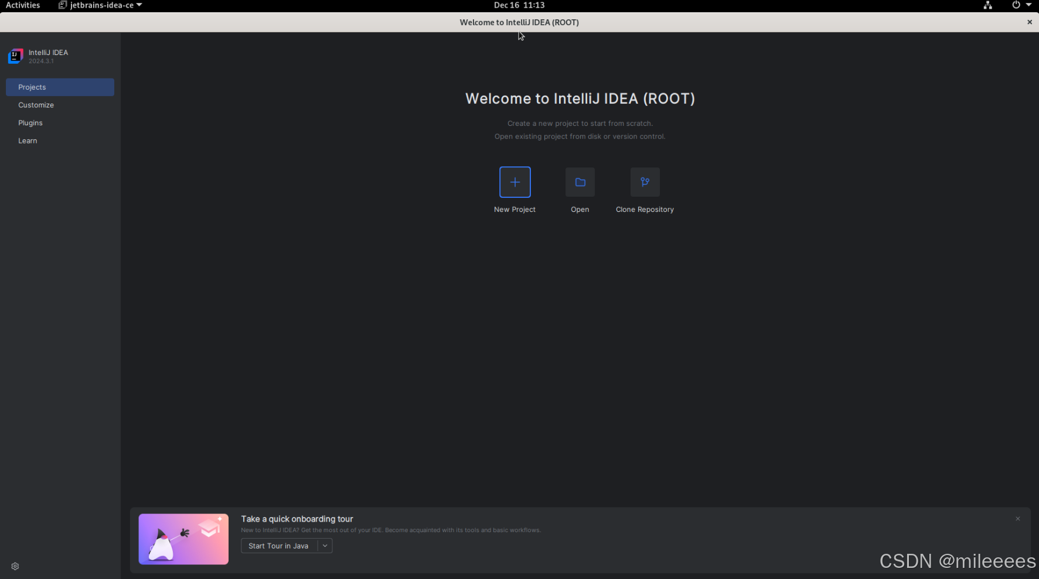The height and width of the screenshot is (579, 1039).
Task: Select Customize in the sidebar
Action: 36,105
